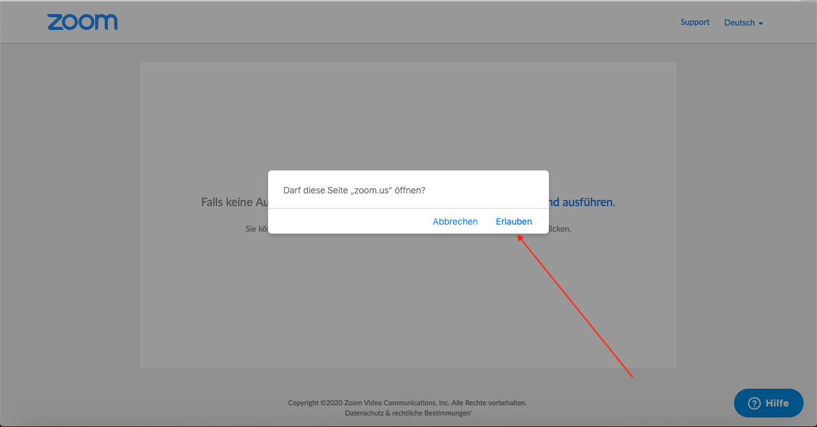Click the red arrowhead below Erlauben
This screenshot has height=427, width=817.
(520, 237)
